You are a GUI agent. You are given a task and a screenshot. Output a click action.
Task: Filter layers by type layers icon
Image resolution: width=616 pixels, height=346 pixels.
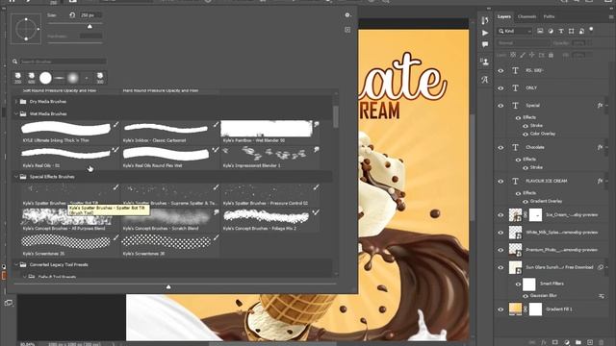[x=561, y=31]
